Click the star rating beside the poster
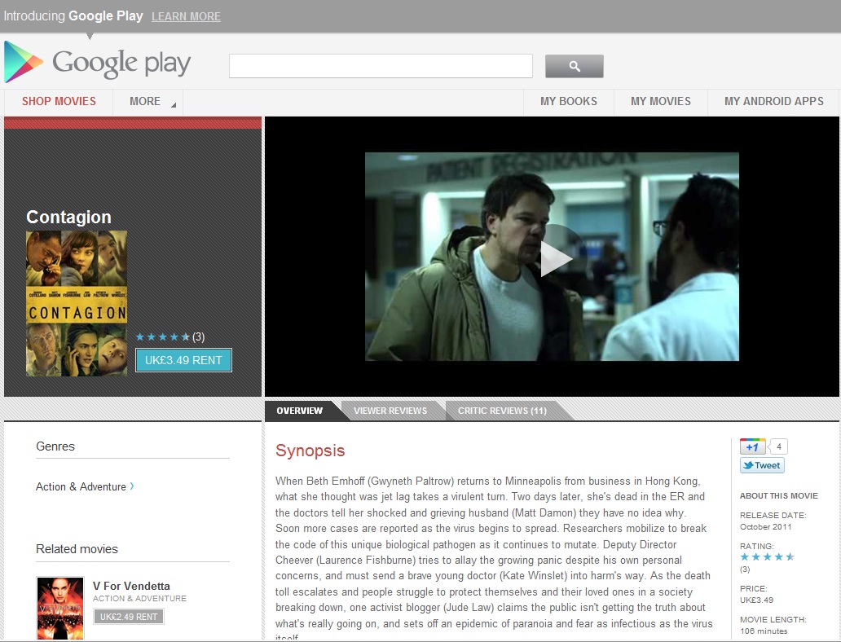This screenshot has width=841, height=642. point(162,336)
